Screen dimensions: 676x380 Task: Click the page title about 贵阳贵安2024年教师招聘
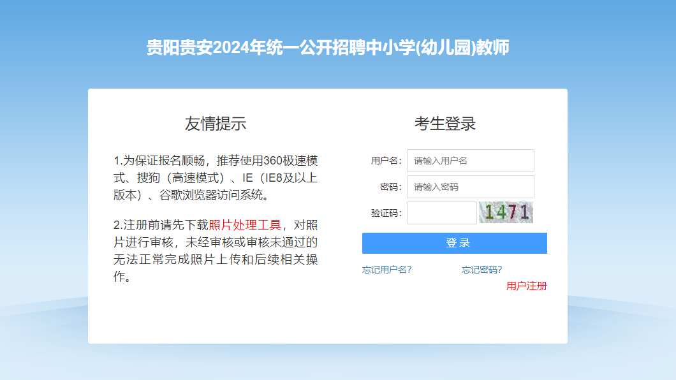328,48
